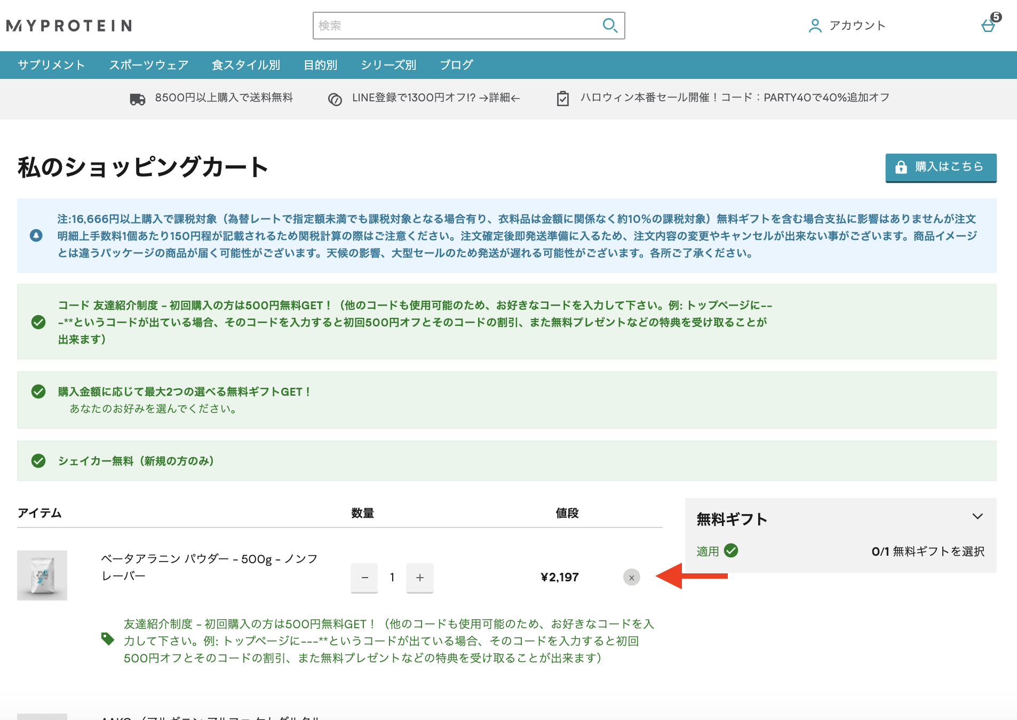Open the 目的別 menu
This screenshot has width=1017, height=720.
320,65
